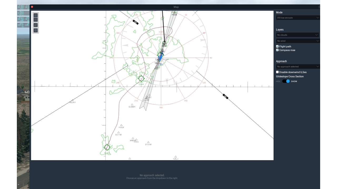Viewport: 337px width, 189px height.
Task: Close the Map window with red dot
Action: coord(32,7)
